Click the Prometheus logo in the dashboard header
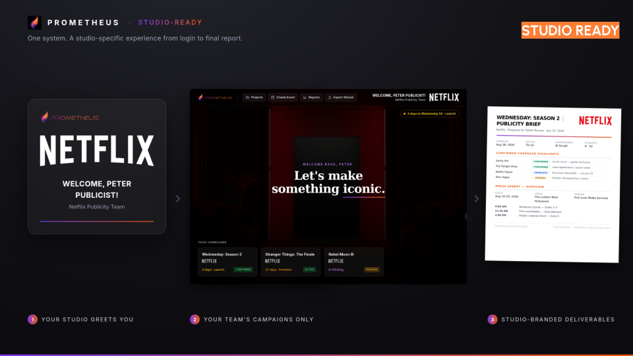This screenshot has height=356, width=633. (x=215, y=98)
